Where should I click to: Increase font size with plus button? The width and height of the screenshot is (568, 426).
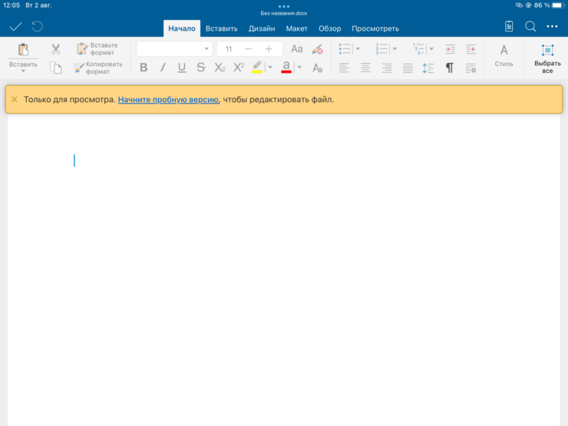[x=269, y=49]
